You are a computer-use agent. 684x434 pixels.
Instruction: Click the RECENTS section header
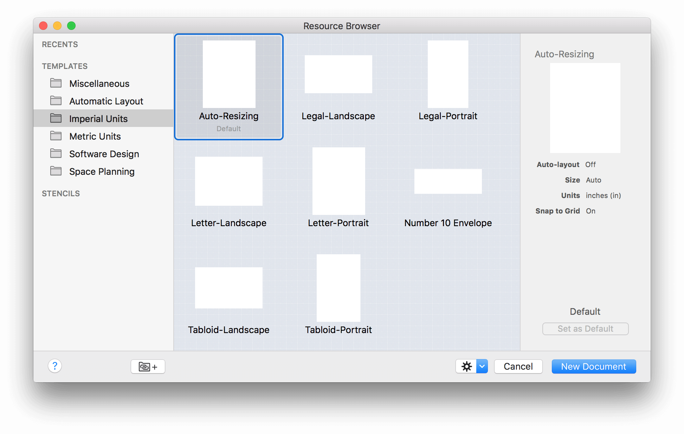pyautogui.click(x=59, y=44)
